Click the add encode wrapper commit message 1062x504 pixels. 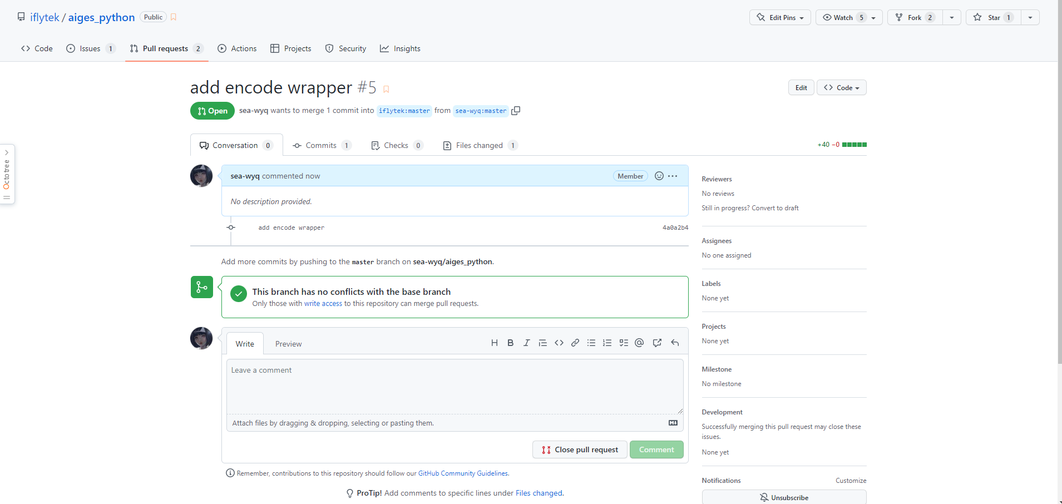[x=291, y=228]
